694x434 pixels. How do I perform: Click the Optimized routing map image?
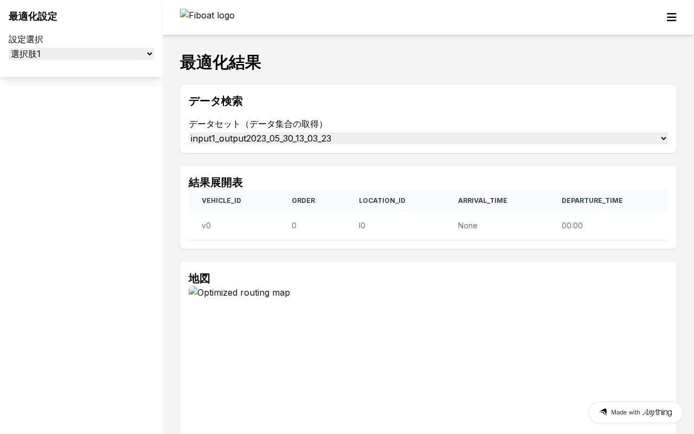(x=240, y=292)
